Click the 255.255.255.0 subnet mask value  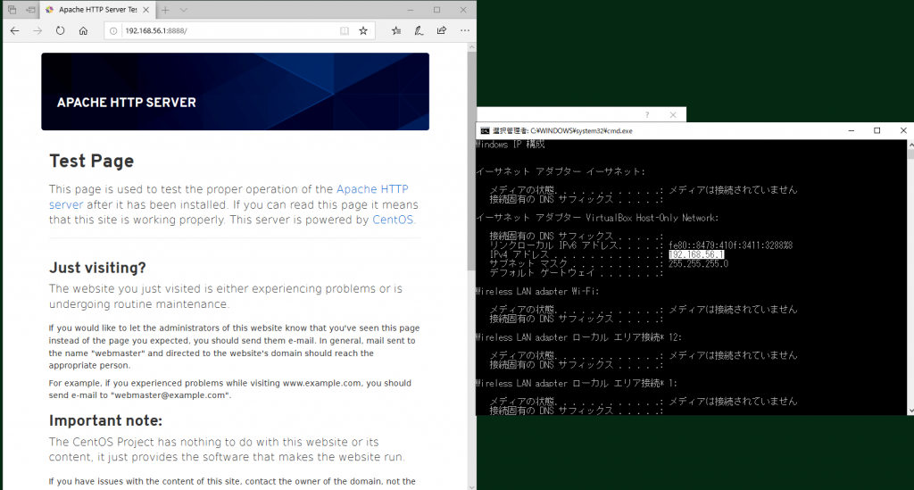click(698, 264)
